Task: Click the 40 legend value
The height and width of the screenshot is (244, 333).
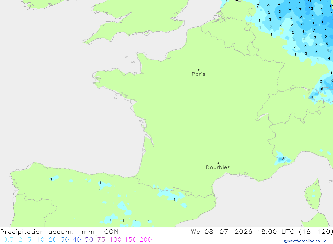Action: [x=77, y=240]
